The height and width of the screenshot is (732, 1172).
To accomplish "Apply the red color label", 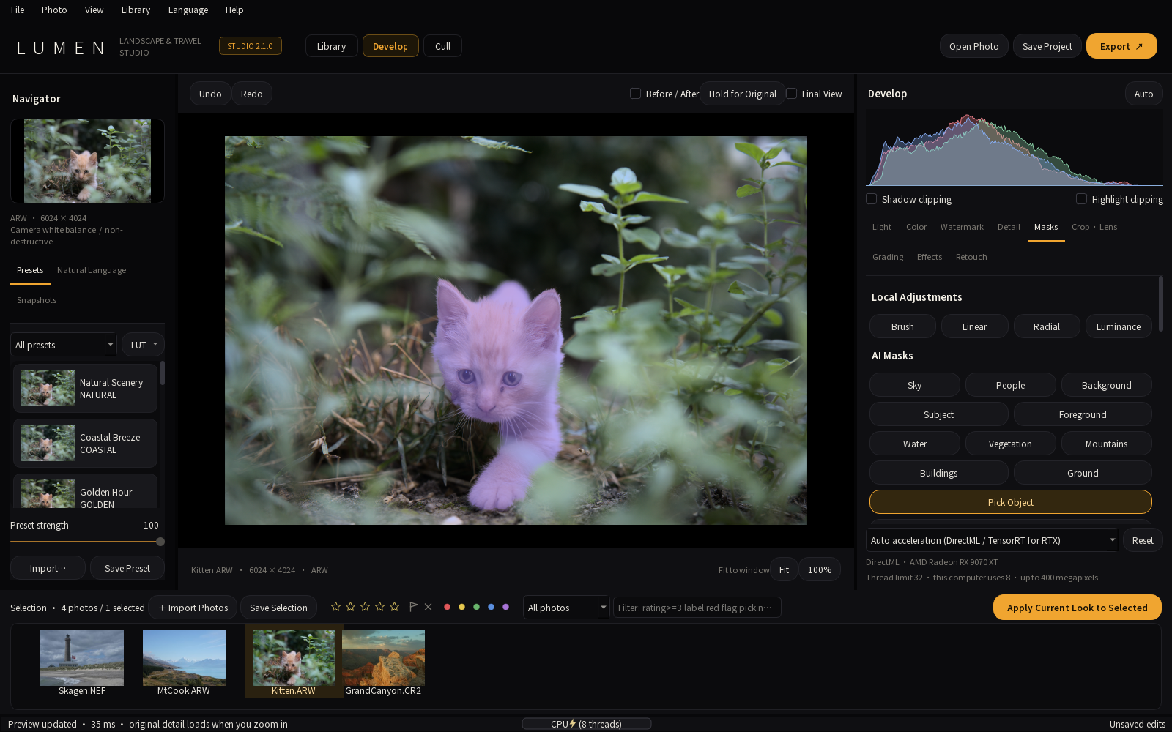I will click(447, 607).
